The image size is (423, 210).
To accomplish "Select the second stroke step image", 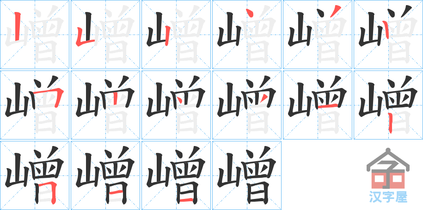I will click(105, 35).
